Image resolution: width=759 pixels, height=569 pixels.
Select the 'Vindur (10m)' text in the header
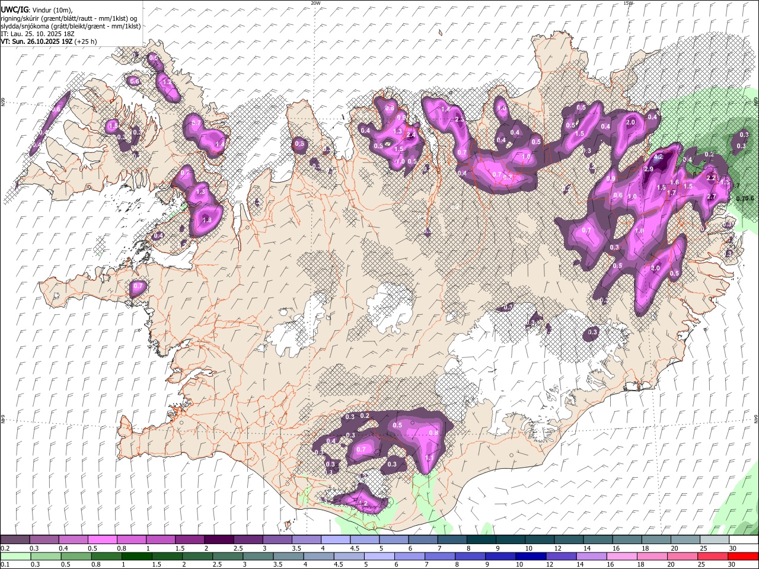(52, 10)
